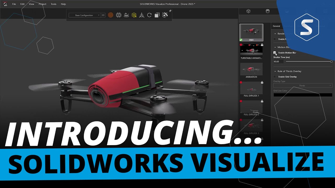Click the orange concentric-circles render mode icon
Viewport: 335px width, 188px height.
pos(111,15)
